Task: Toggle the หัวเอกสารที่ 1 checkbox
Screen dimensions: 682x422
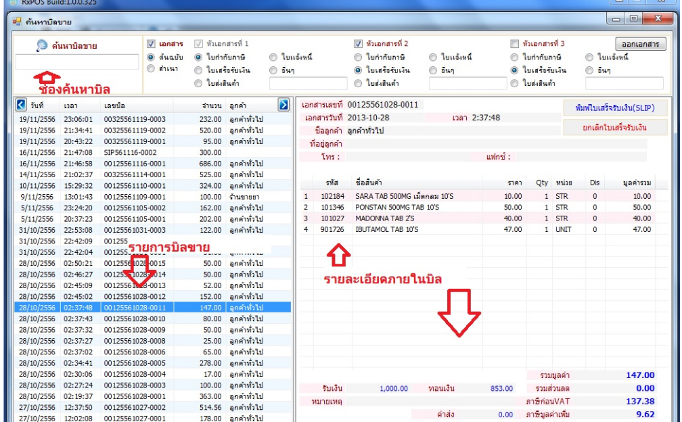Action: point(198,43)
